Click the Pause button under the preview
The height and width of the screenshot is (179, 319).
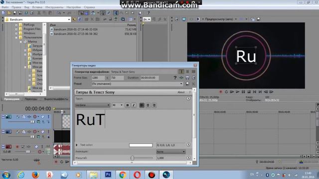(x=243, y=92)
